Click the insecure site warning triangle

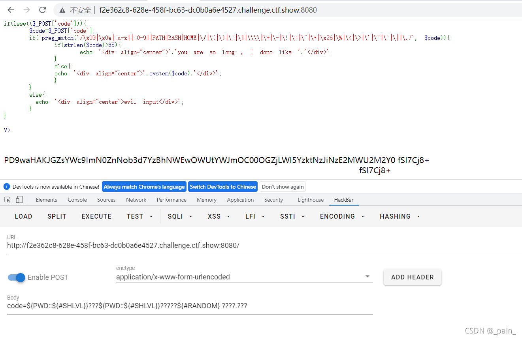click(62, 10)
